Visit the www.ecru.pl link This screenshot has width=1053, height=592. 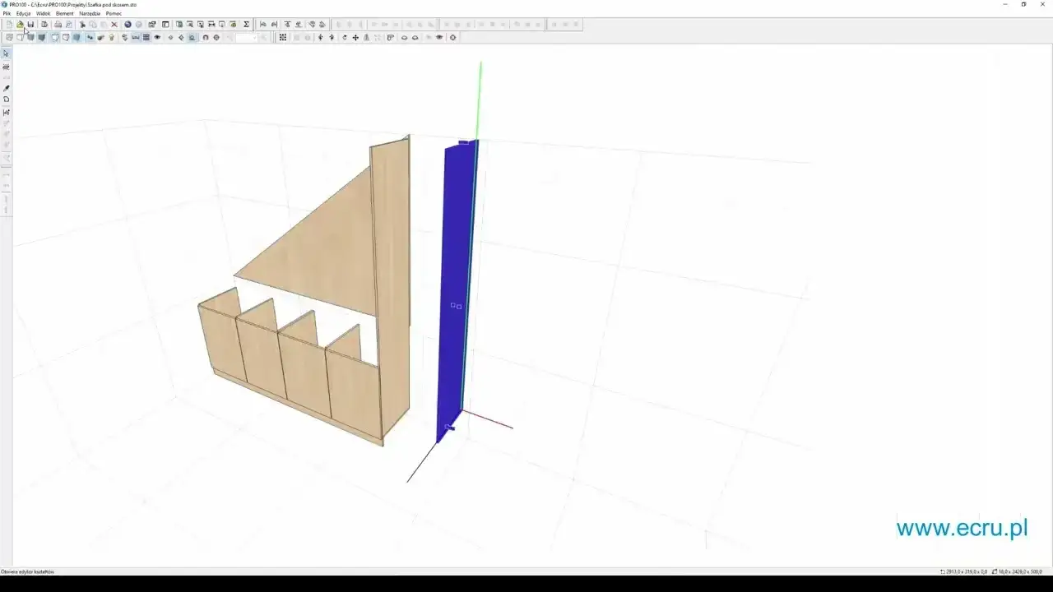(x=961, y=529)
